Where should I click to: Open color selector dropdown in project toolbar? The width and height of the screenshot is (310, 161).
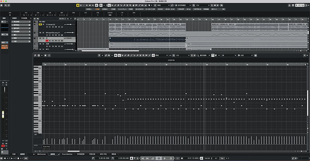(x=152, y=5)
